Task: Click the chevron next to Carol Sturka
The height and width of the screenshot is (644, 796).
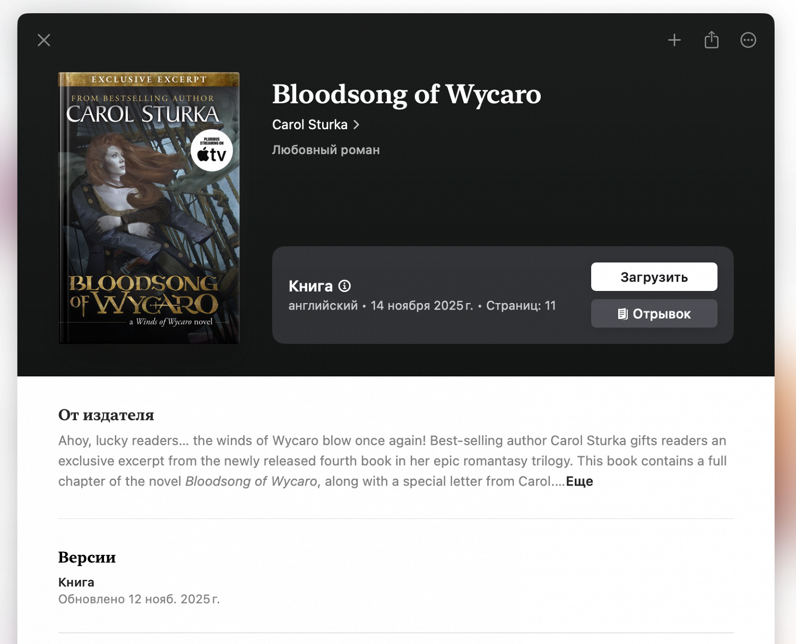Action: click(357, 125)
